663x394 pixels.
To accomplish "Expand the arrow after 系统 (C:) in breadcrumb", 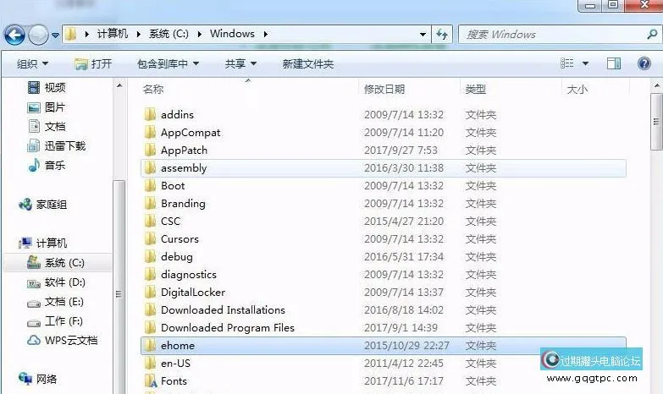I will pos(199,34).
